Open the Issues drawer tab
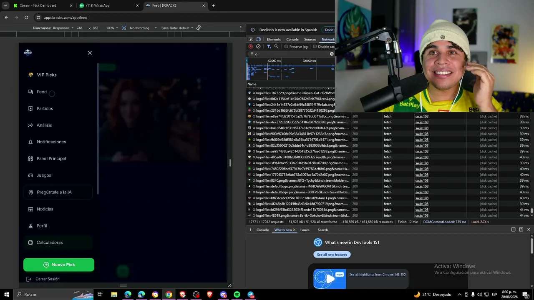534x300 pixels. tap(305, 230)
